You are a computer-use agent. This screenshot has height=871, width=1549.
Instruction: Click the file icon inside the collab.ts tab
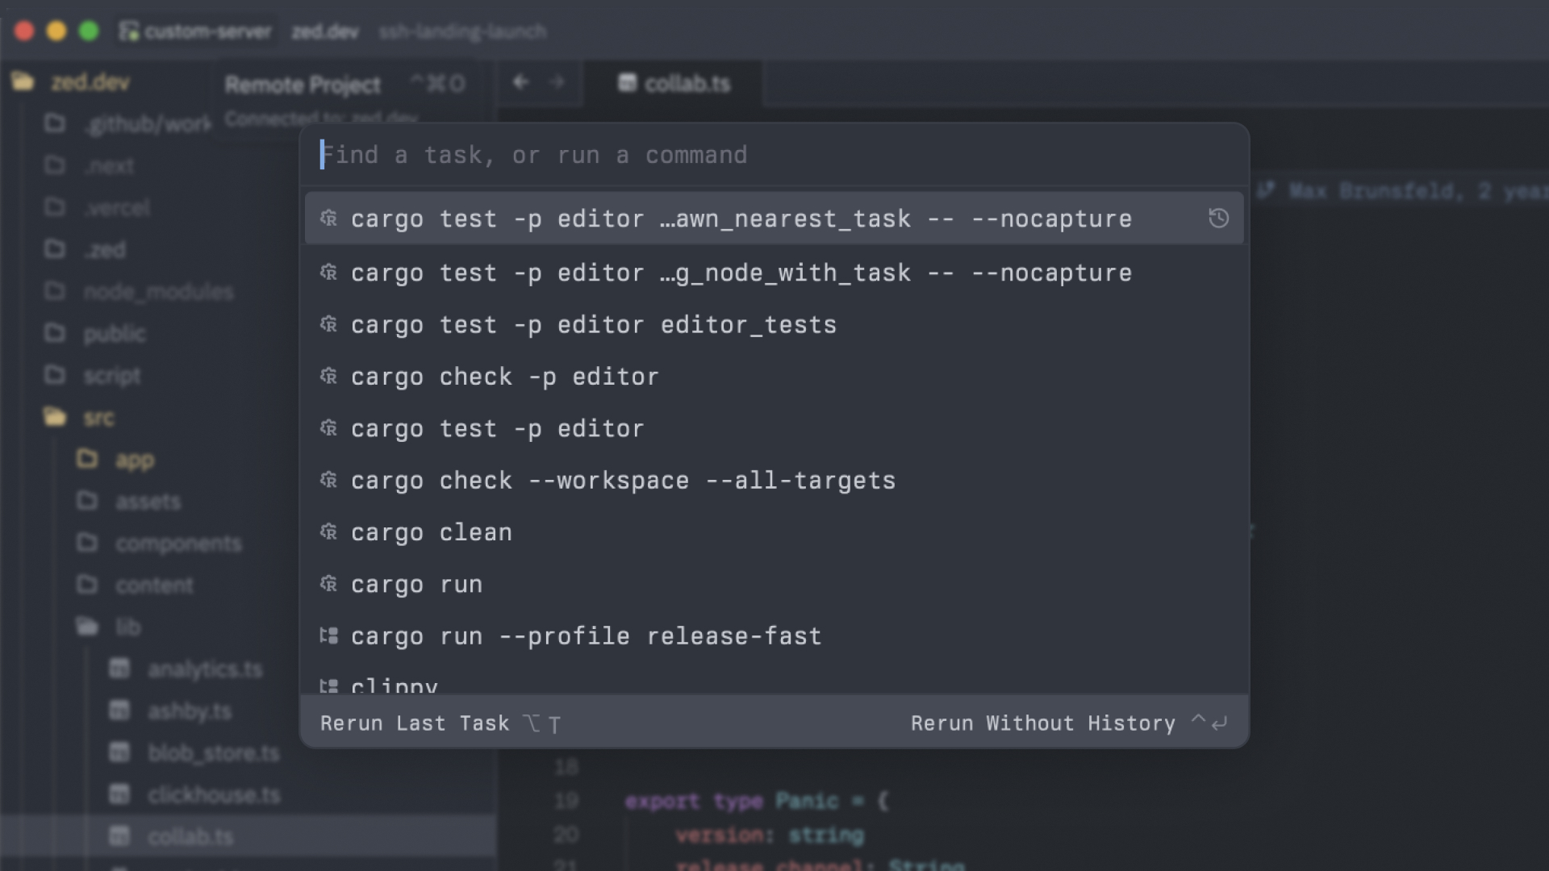pos(627,83)
